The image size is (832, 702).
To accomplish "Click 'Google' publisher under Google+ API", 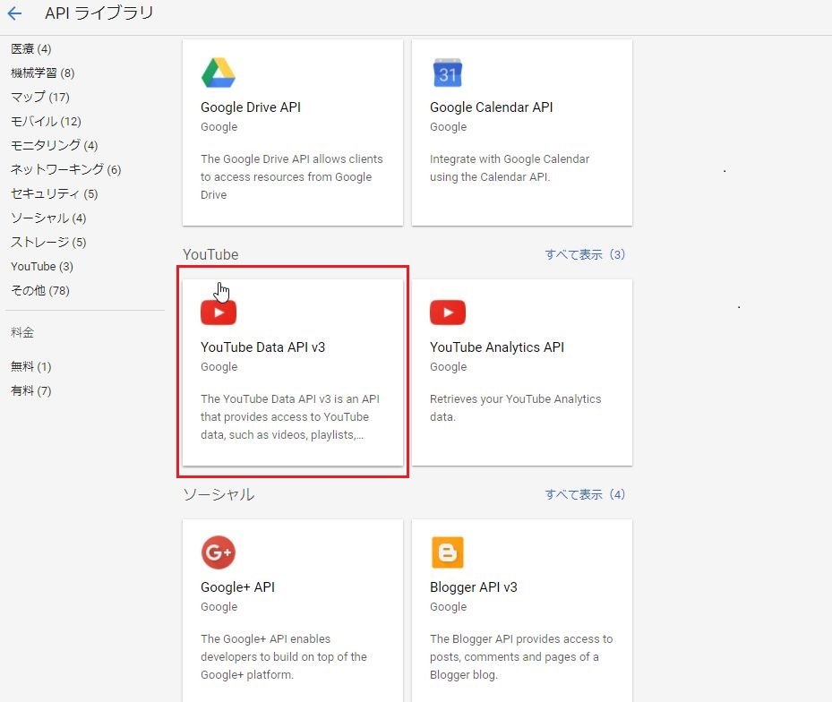I will pos(219,606).
